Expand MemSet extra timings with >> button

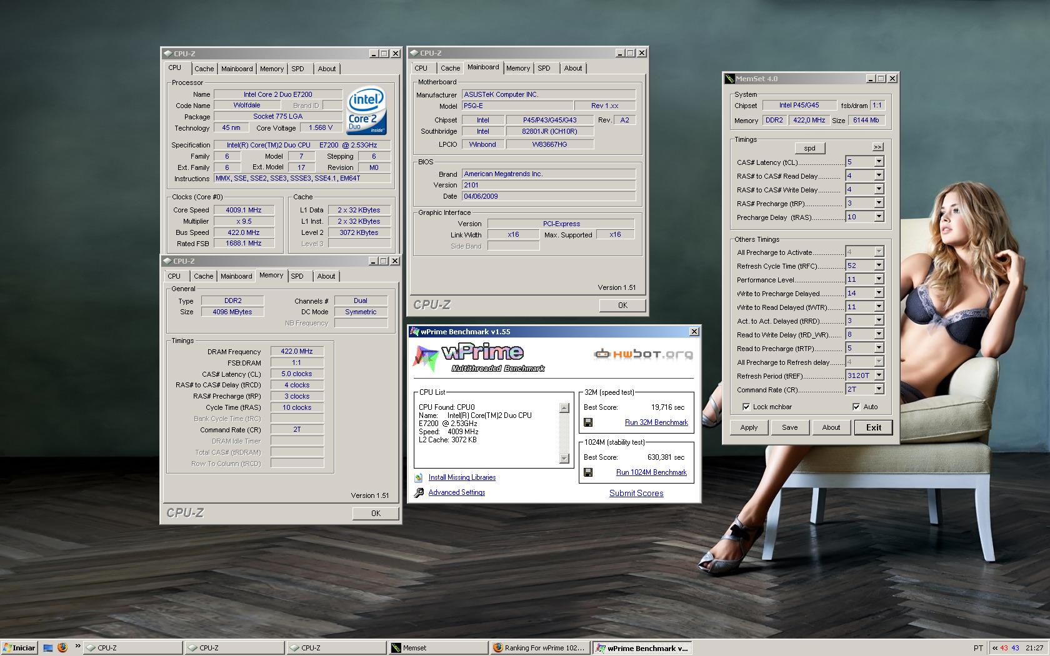pyautogui.click(x=877, y=147)
